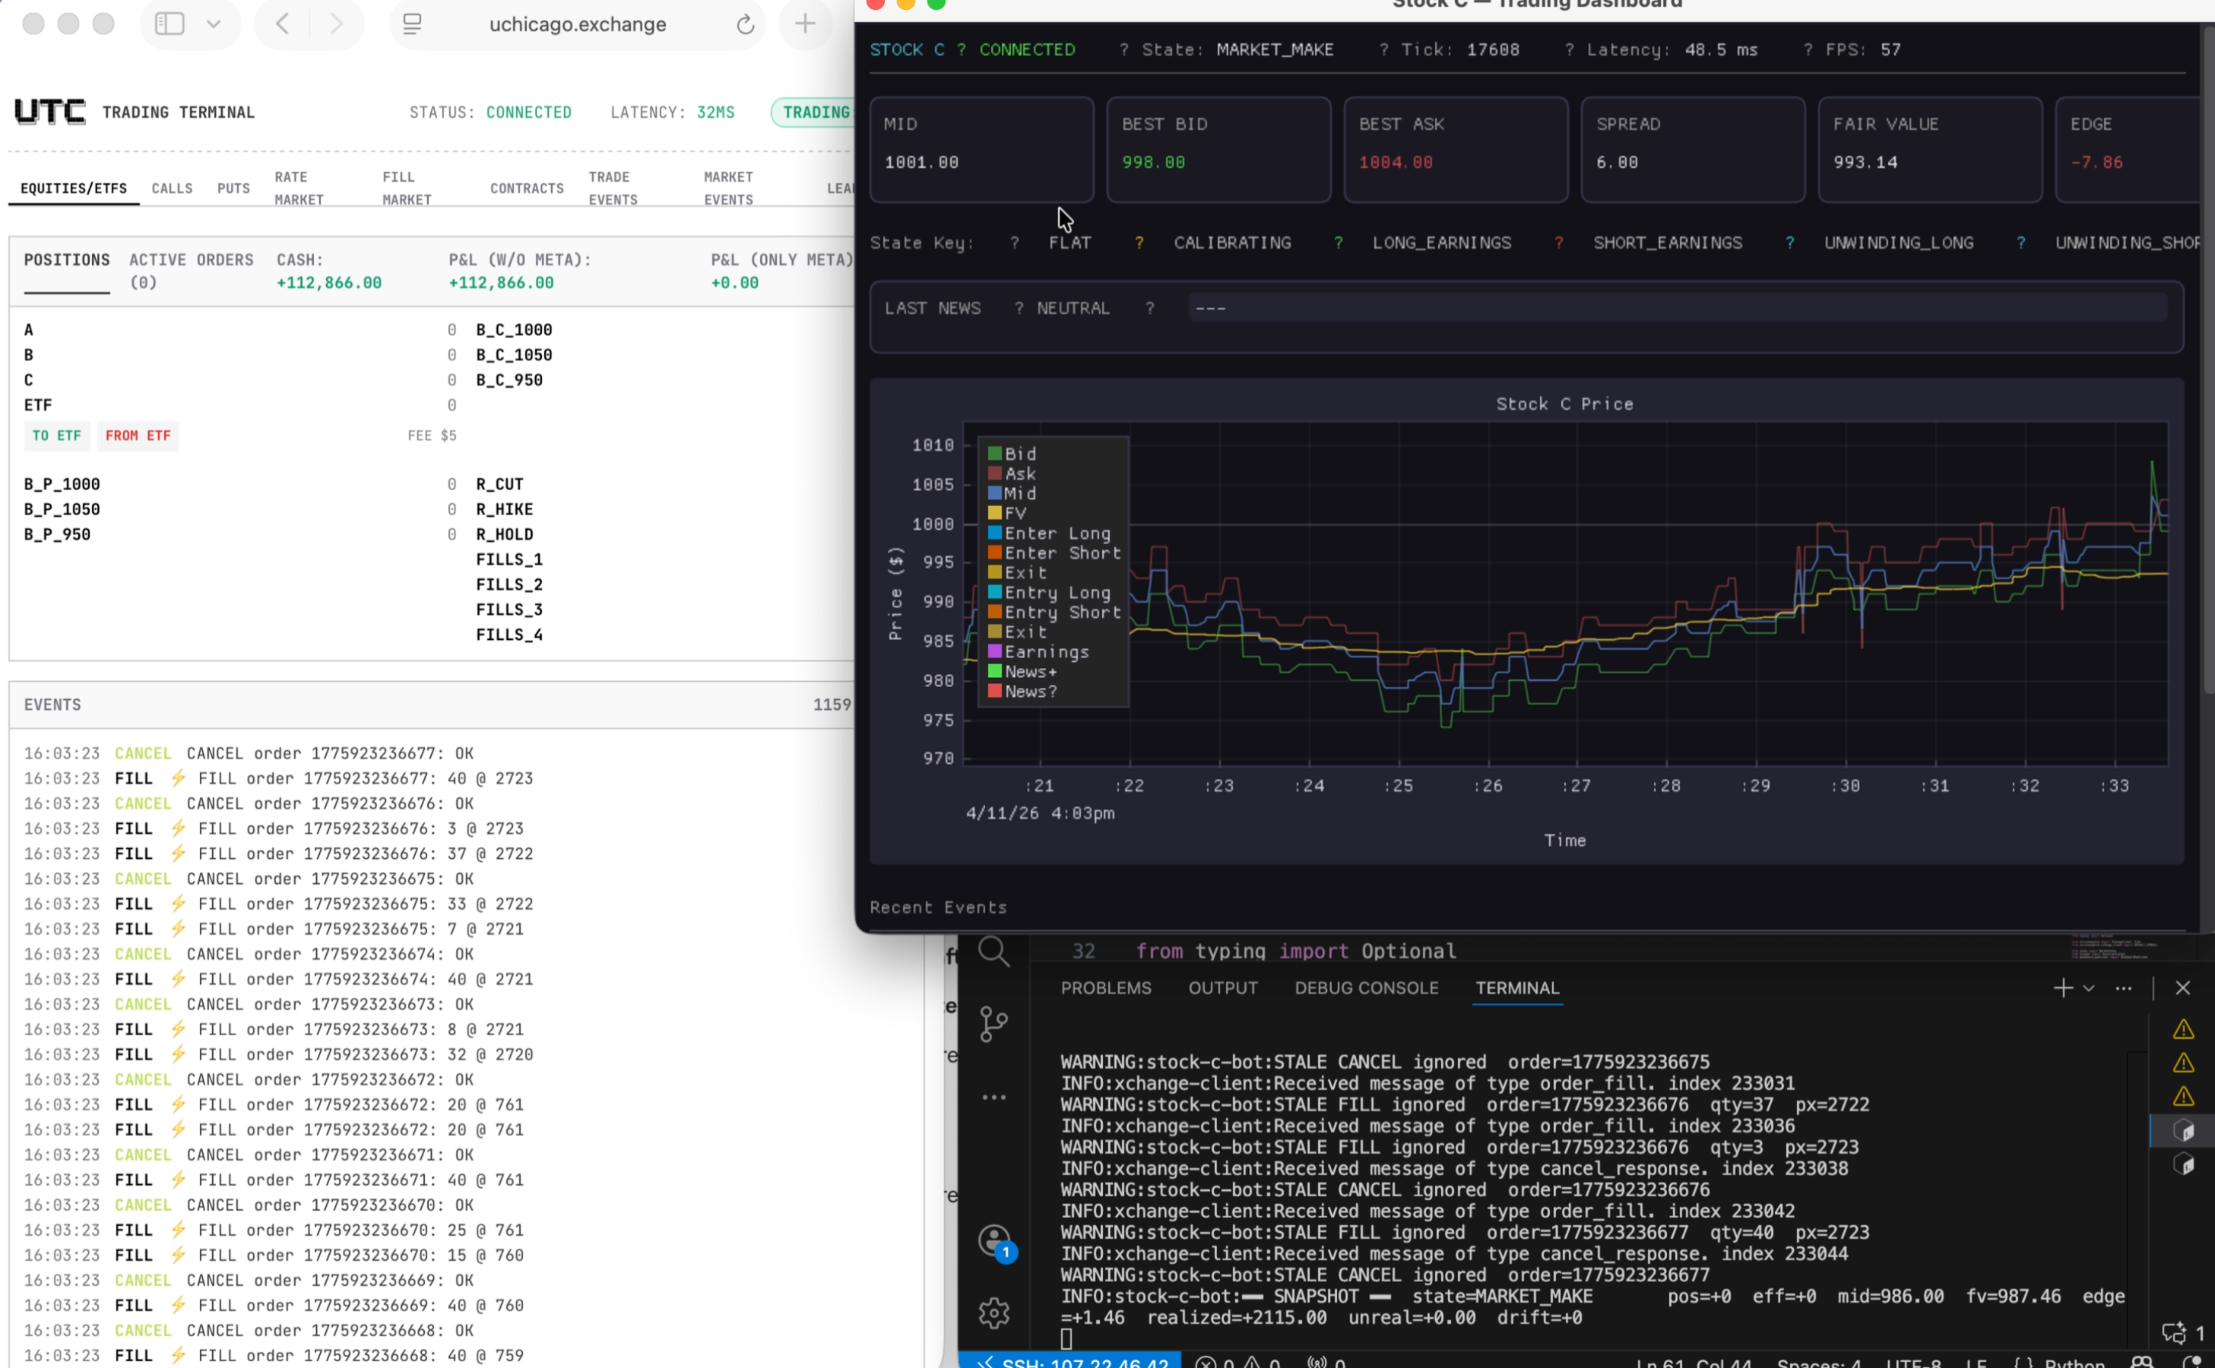
Task: Click the FV legend color swatch
Action: [994, 514]
